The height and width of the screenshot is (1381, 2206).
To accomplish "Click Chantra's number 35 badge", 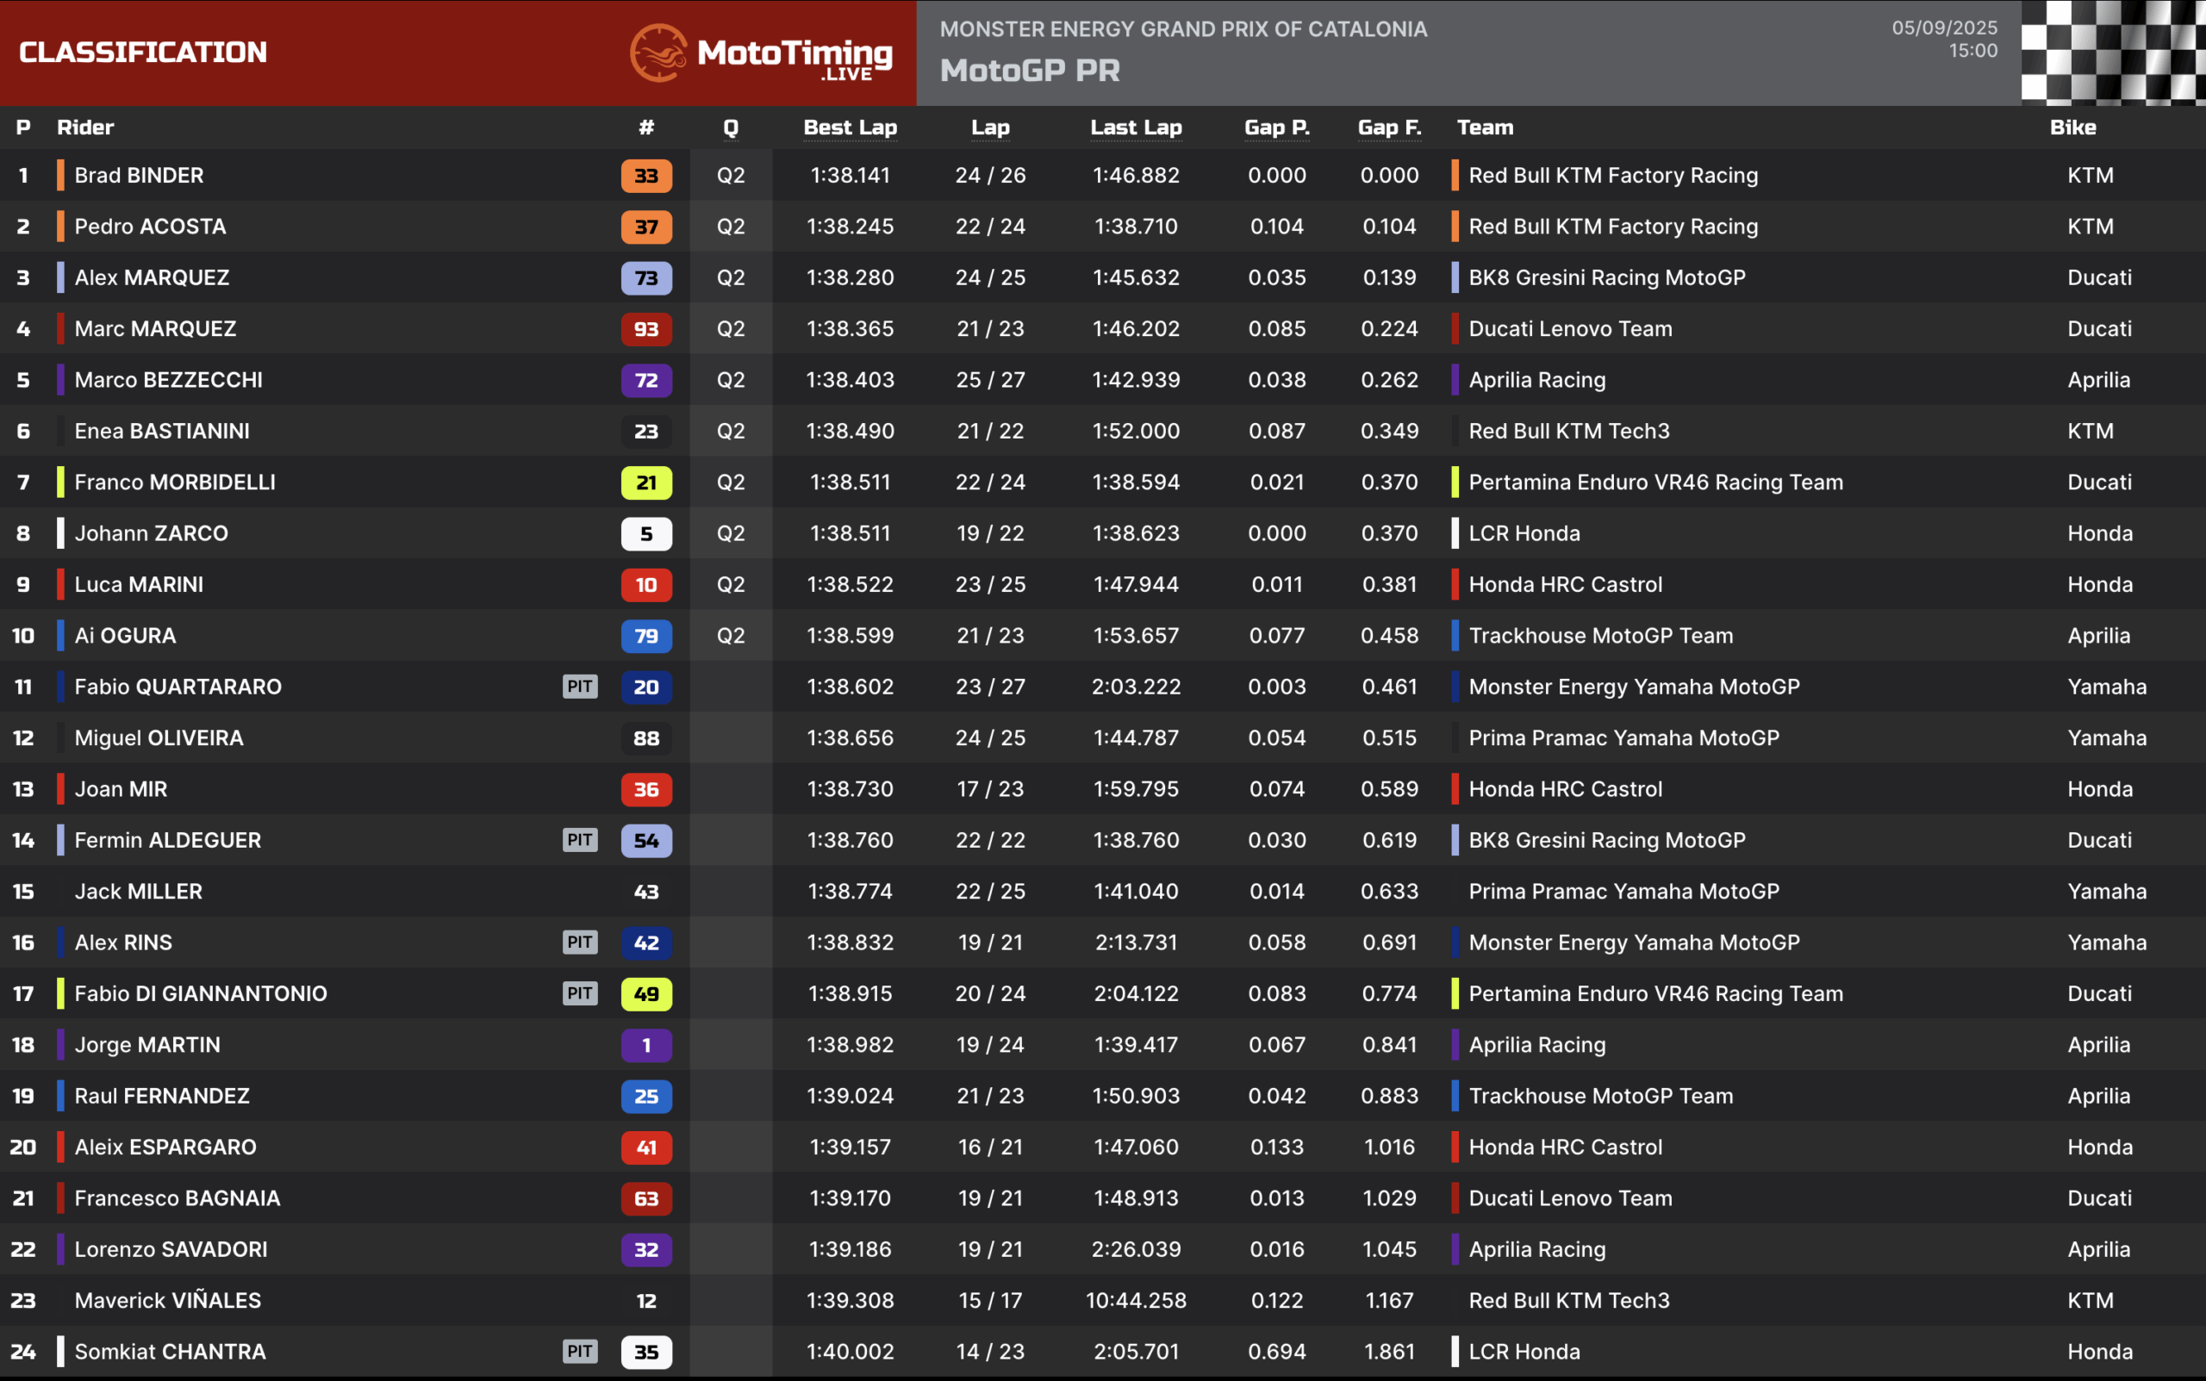I will pos(645,1352).
